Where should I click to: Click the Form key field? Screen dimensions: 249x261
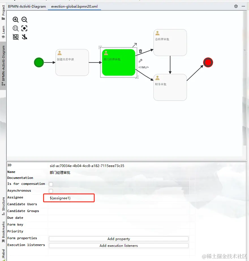point(119,225)
